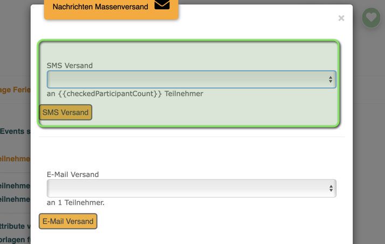Click the divider line between SMS and E-Mail sections

pyautogui.click(x=191, y=137)
